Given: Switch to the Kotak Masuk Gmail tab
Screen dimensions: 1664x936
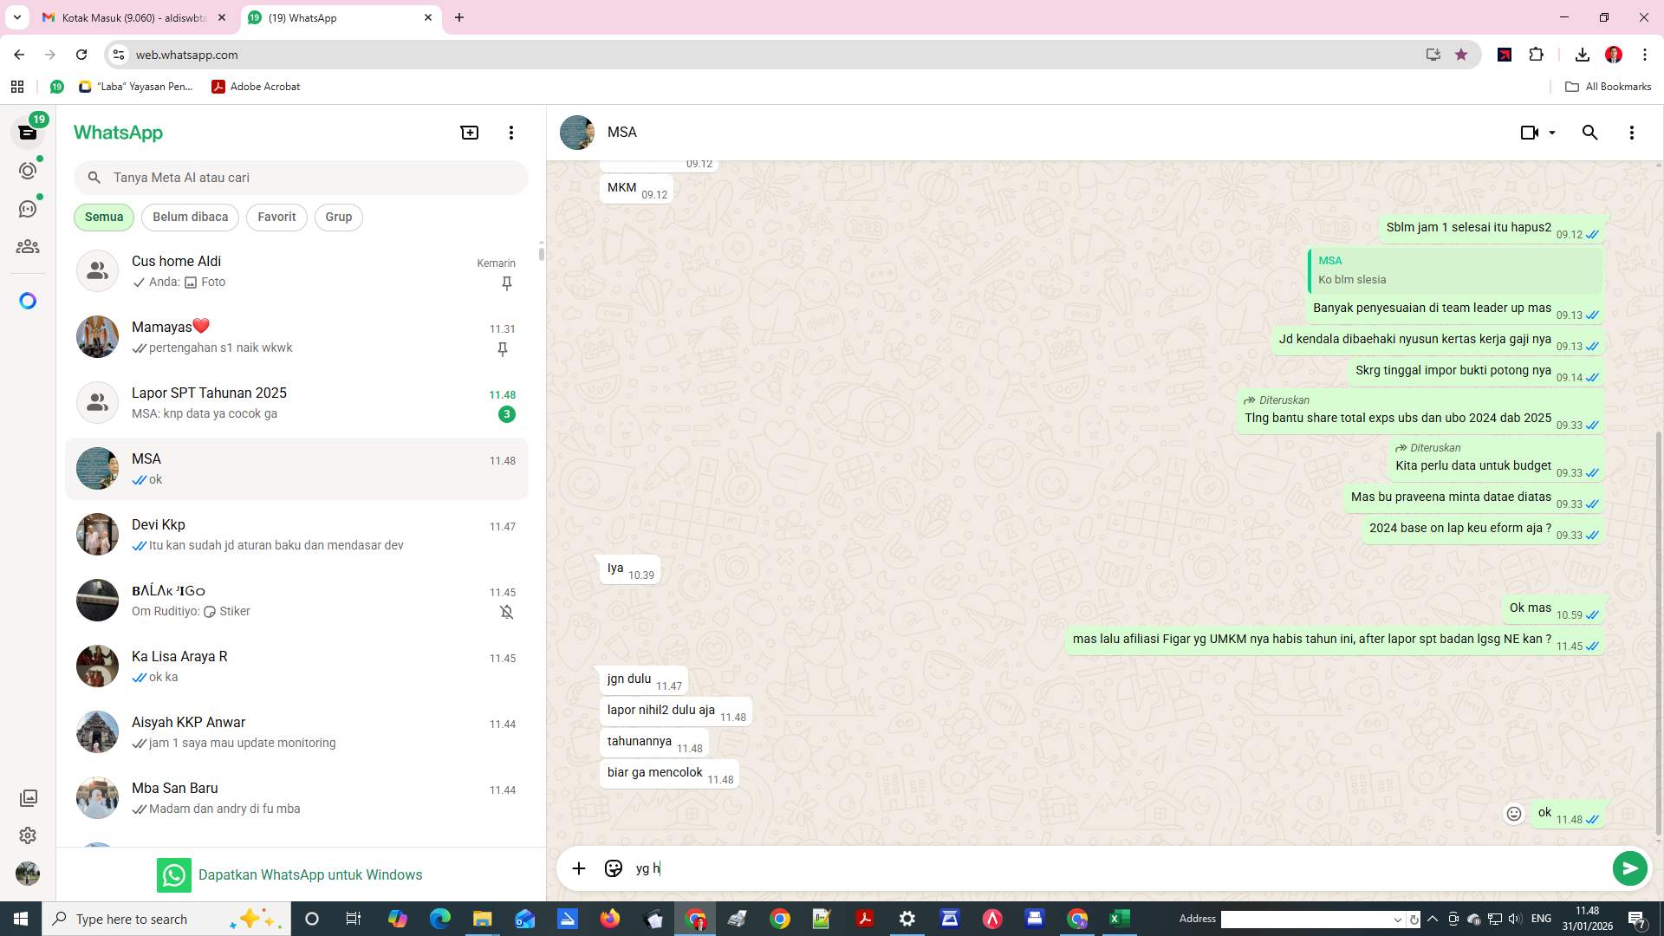Looking at the screenshot, I should (x=130, y=17).
